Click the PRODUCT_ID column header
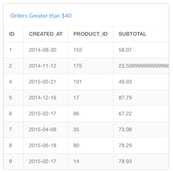This screenshot has height=173, width=173. [91, 34]
